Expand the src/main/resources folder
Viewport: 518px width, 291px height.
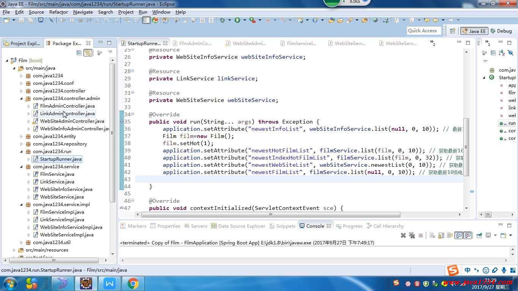pyautogui.click(x=14, y=250)
